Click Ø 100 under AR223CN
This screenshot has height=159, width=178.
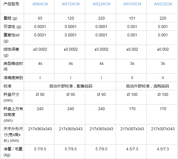(163, 94)
